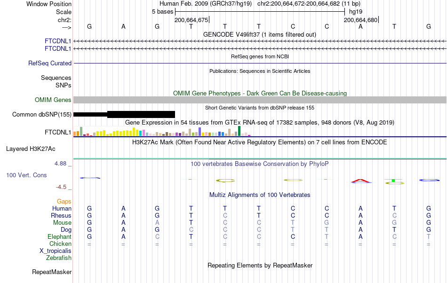Open the OMIM Genes track label

(53, 100)
